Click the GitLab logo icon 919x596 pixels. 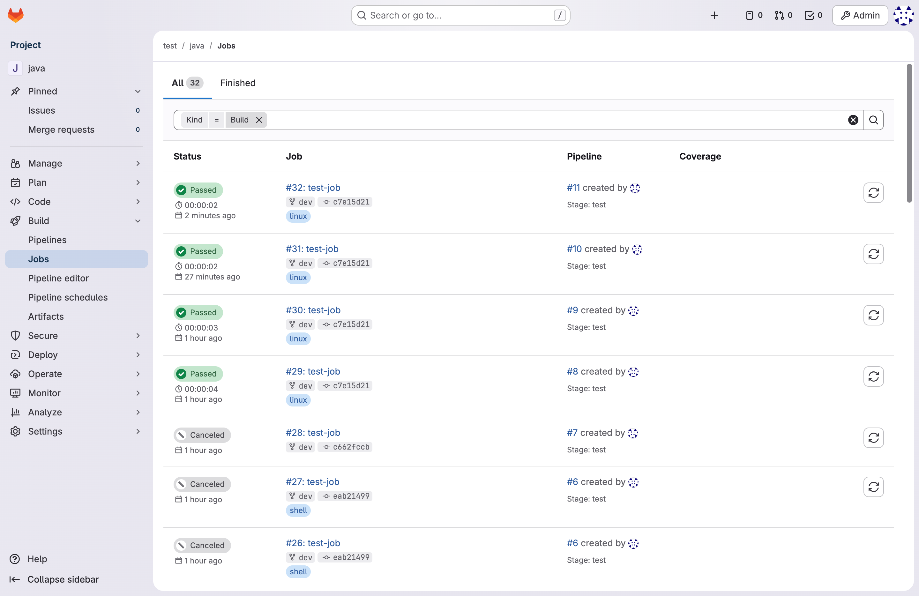[15, 15]
